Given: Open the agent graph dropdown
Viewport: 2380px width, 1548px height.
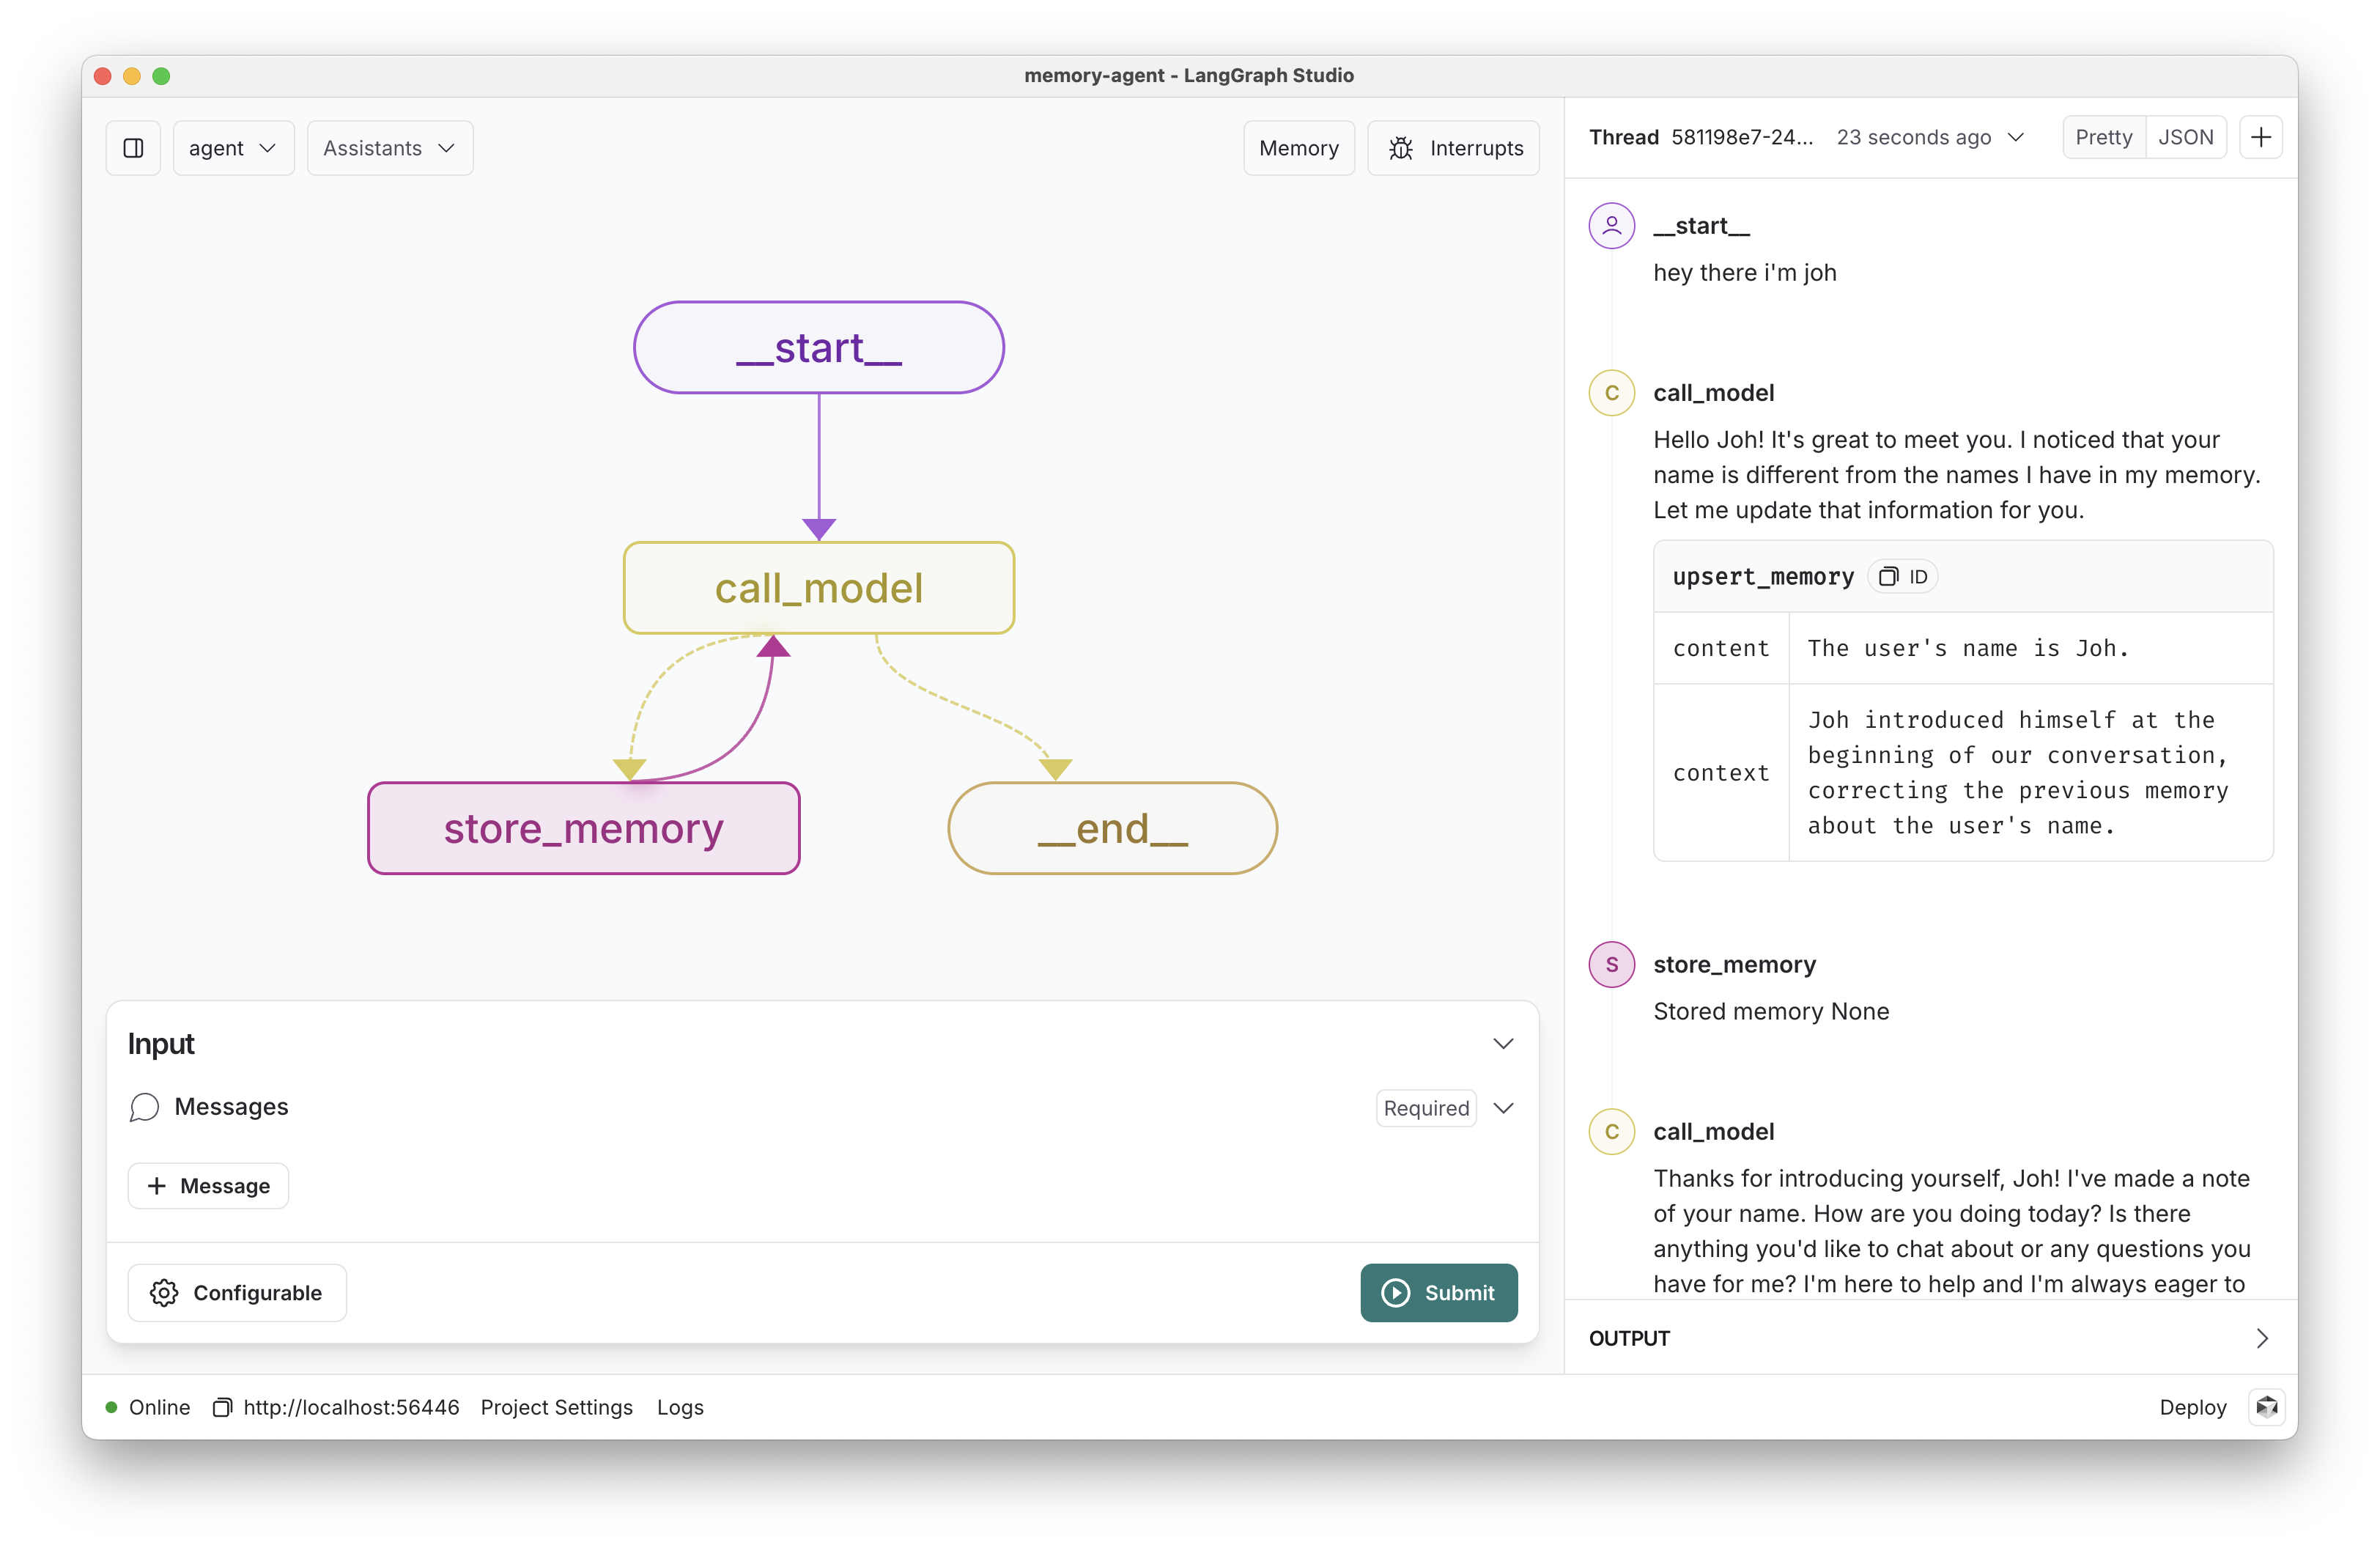Looking at the screenshot, I should point(233,148).
